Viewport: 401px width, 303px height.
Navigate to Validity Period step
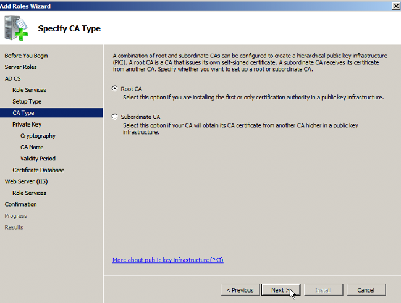tap(38, 159)
